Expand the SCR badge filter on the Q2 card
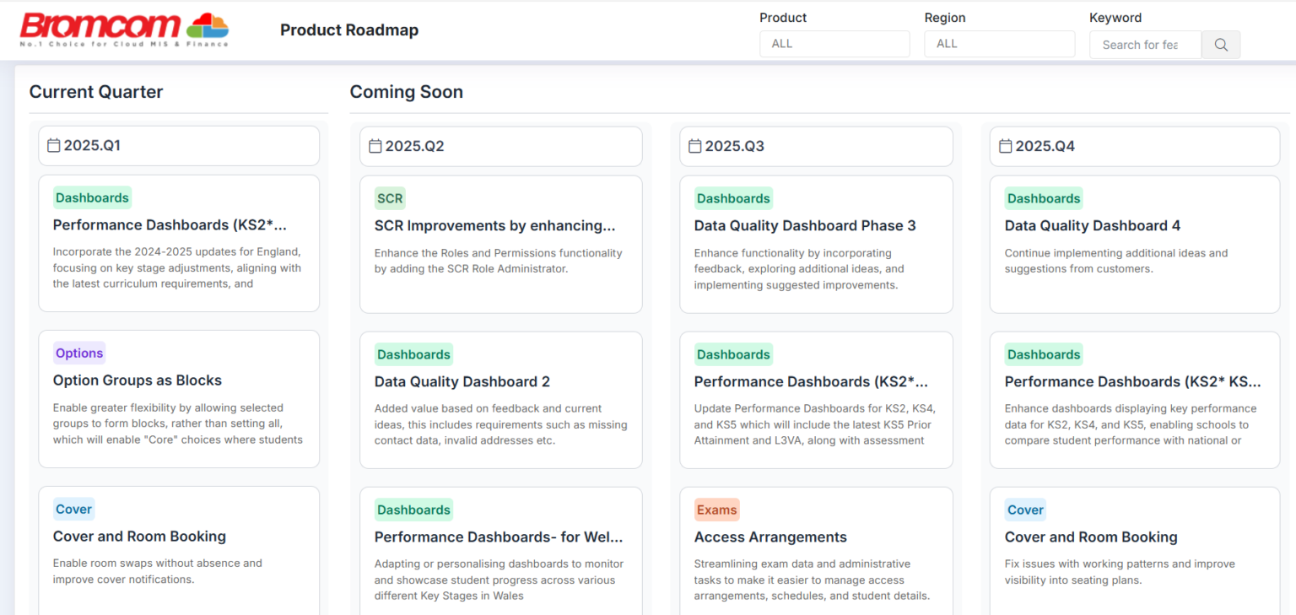 pos(390,198)
